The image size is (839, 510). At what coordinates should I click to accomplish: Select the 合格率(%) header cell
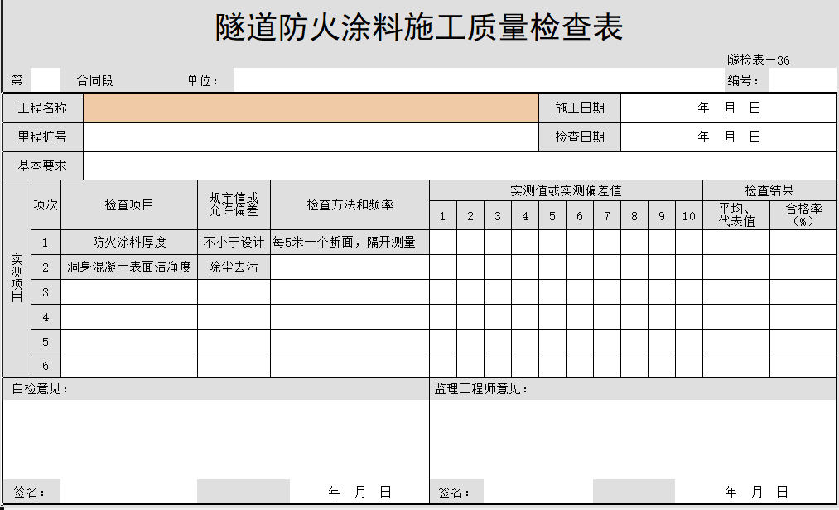tap(803, 215)
